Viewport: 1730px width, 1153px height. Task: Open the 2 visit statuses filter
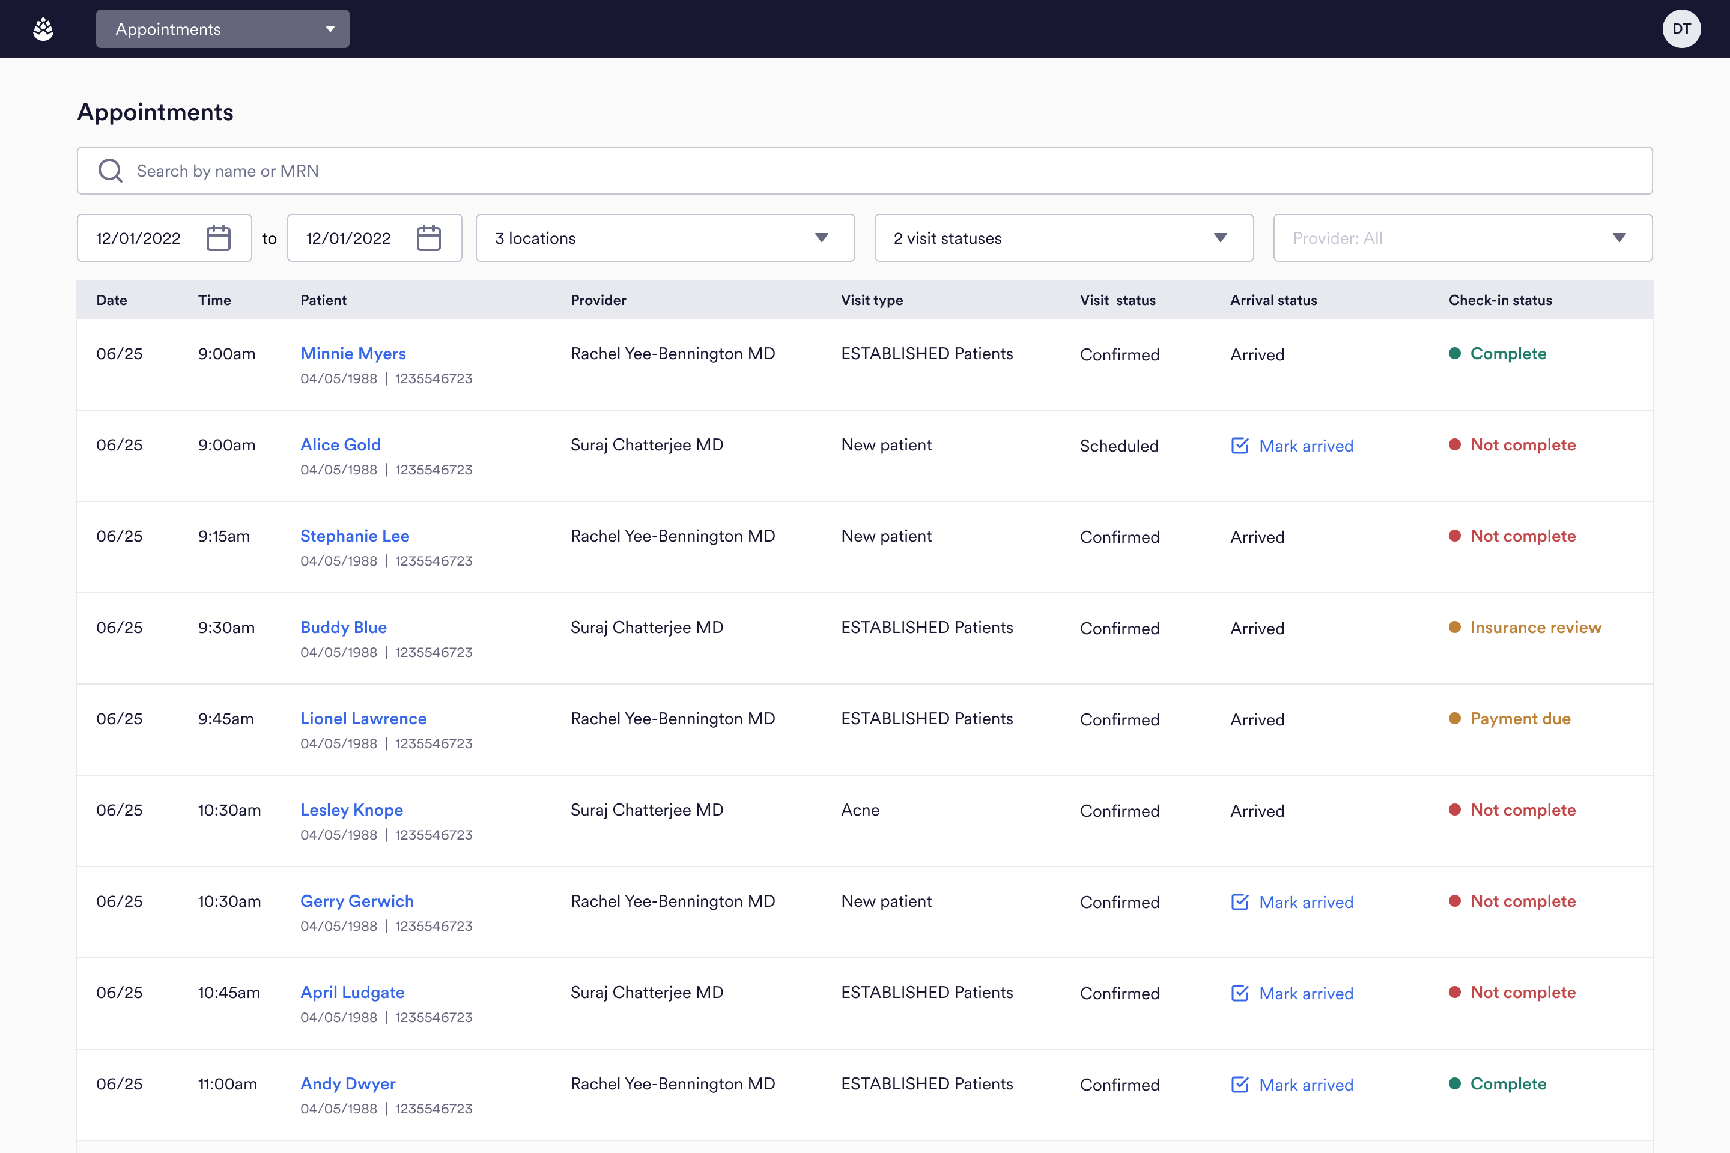[x=1063, y=238]
